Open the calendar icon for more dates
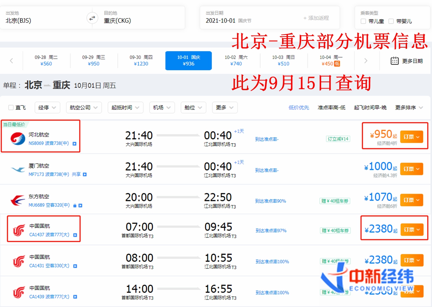 point(394,61)
